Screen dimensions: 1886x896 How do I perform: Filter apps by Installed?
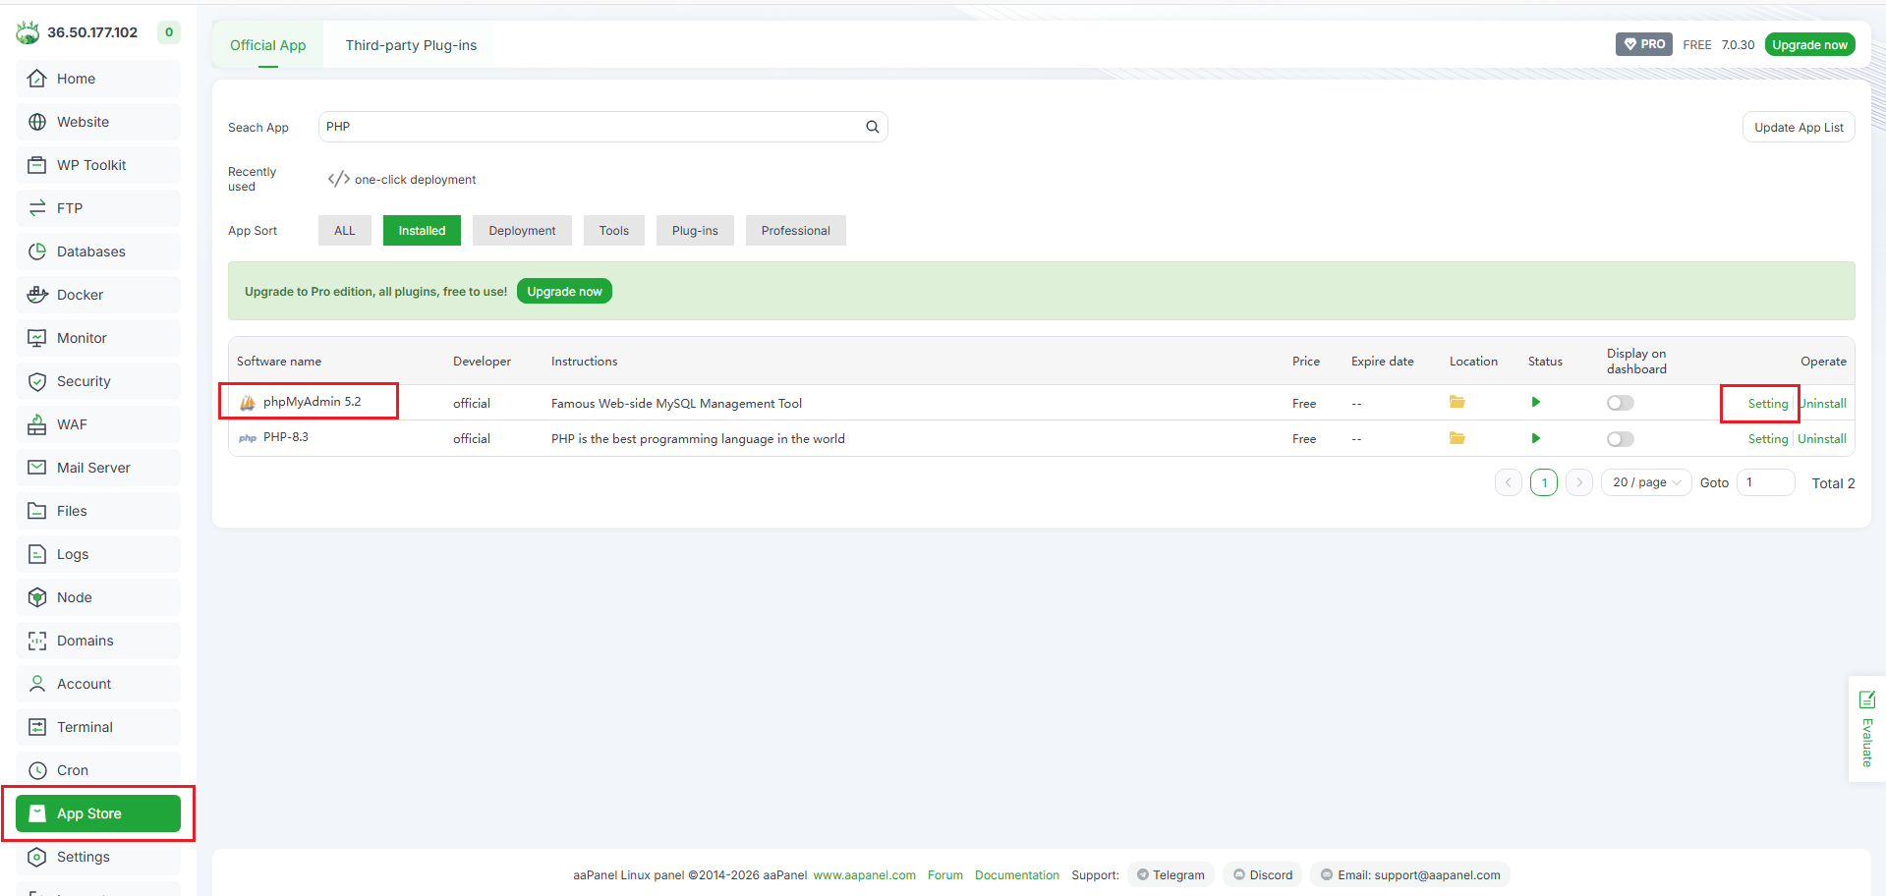click(x=422, y=231)
